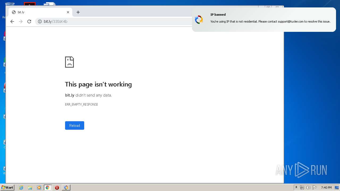Switch to Chrome in the taskbar

click(48, 188)
